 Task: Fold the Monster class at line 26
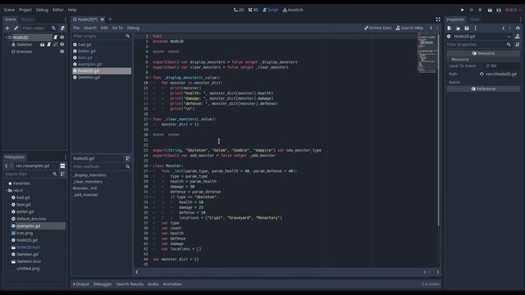(150, 166)
